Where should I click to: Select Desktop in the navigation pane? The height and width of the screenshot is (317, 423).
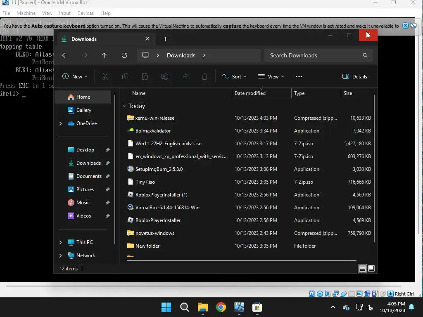point(83,150)
